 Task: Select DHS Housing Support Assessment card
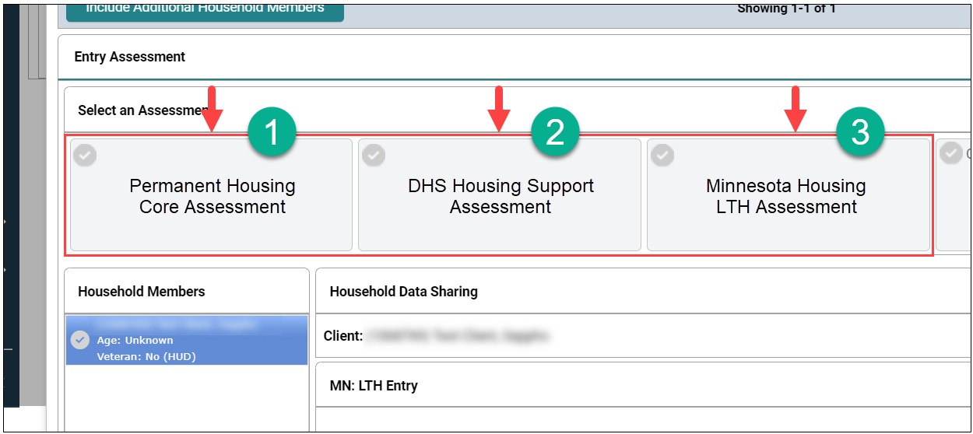pos(500,195)
